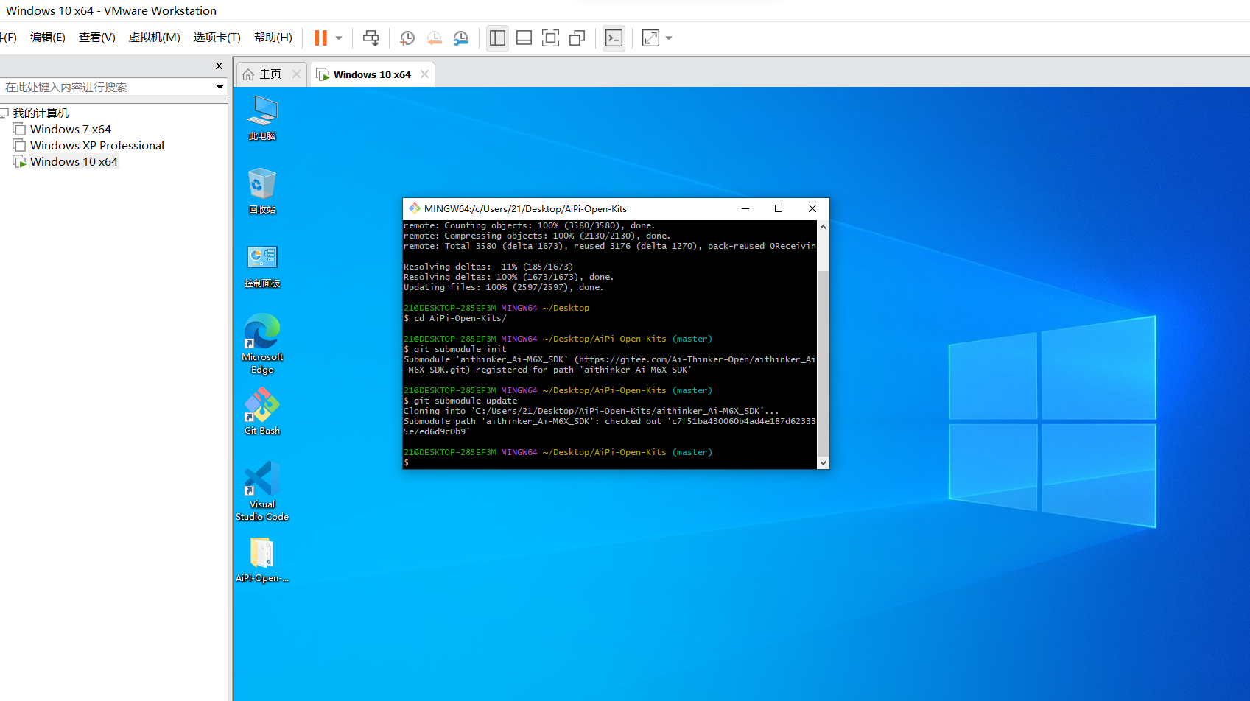Click the library search input field

[x=107, y=87]
